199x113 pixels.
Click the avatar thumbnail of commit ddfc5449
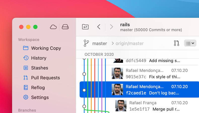(x=117, y=60)
